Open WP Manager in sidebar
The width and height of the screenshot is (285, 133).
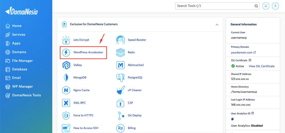(19, 86)
